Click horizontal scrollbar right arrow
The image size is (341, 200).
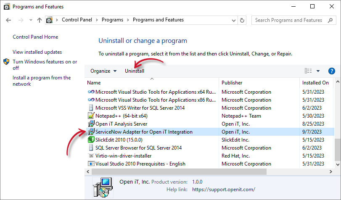click(x=331, y=171)
